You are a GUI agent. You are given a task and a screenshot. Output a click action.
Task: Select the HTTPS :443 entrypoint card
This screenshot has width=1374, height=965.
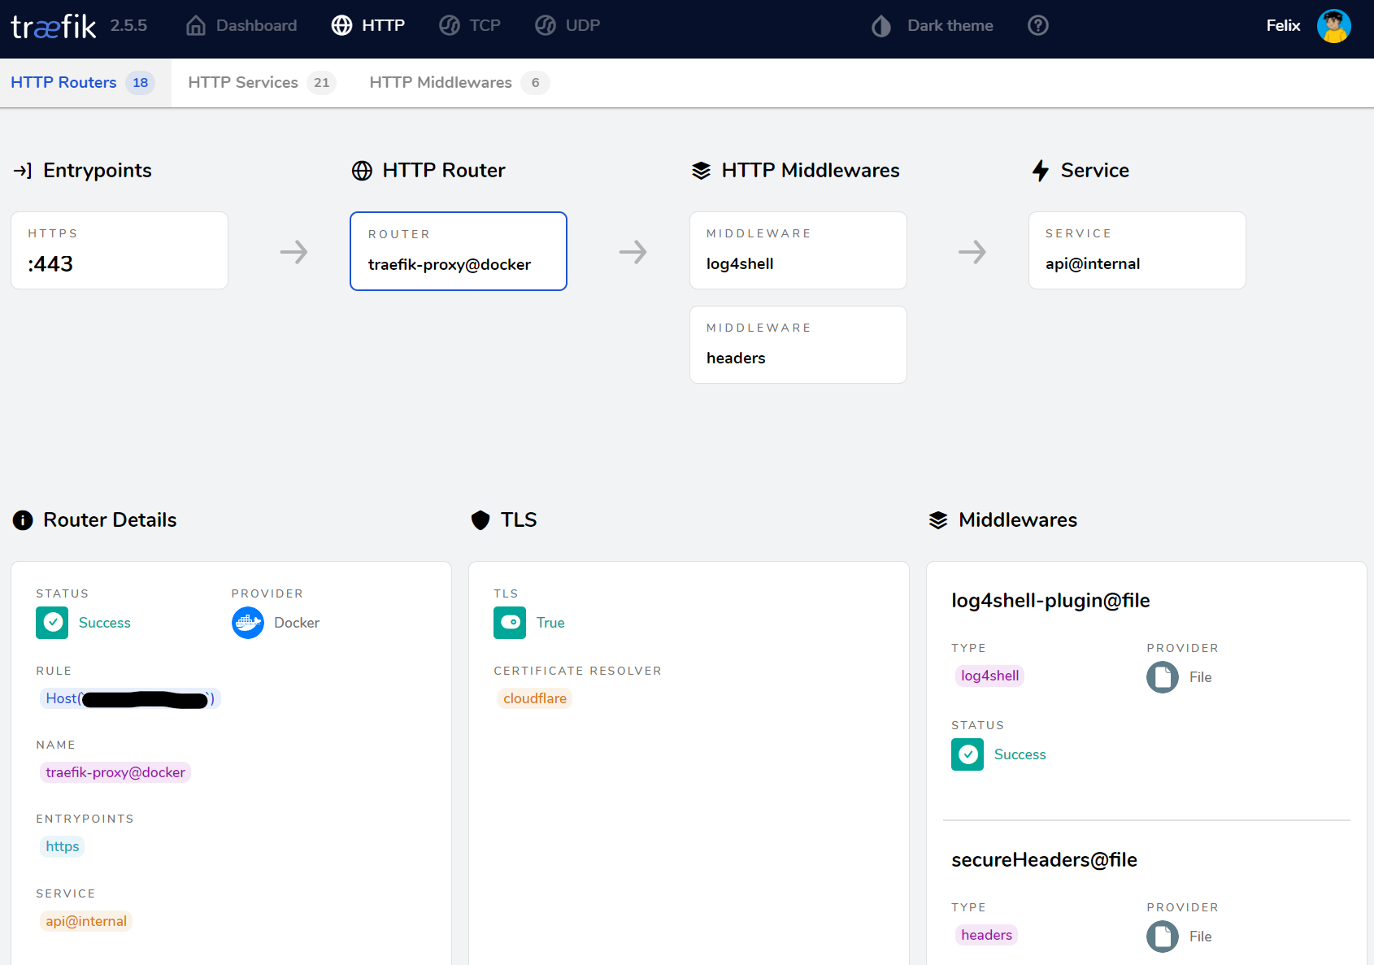click(120, 250)
